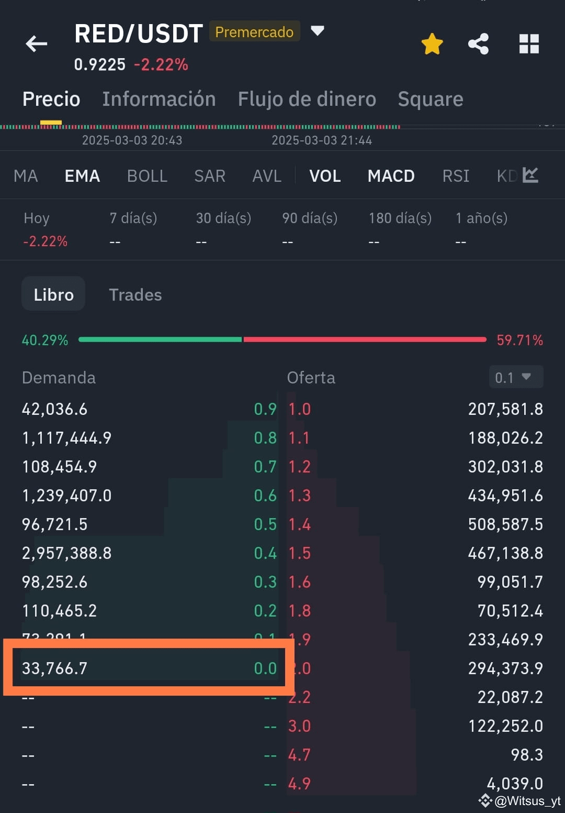Select the 22,087.2 ask row
The width and height of the screenshot is (565, 813).
coord(416,697)
